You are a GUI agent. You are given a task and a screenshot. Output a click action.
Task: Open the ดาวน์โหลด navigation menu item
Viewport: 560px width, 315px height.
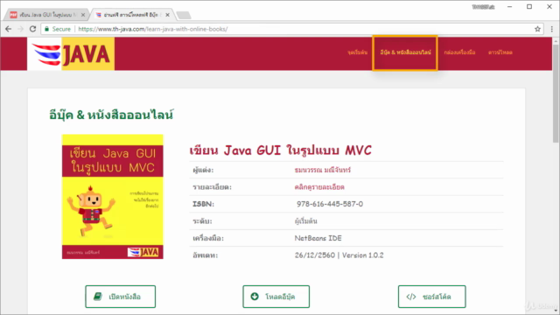tap(500, 52)
